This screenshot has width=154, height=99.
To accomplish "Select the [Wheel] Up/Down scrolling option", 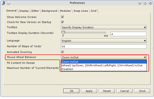I will tap(104, 65).
